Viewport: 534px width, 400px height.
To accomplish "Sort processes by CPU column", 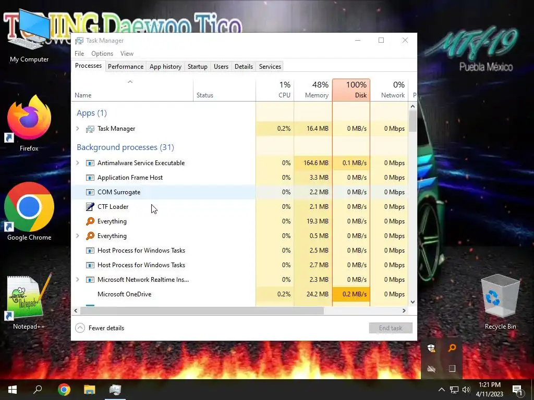I will pos(275,90).
